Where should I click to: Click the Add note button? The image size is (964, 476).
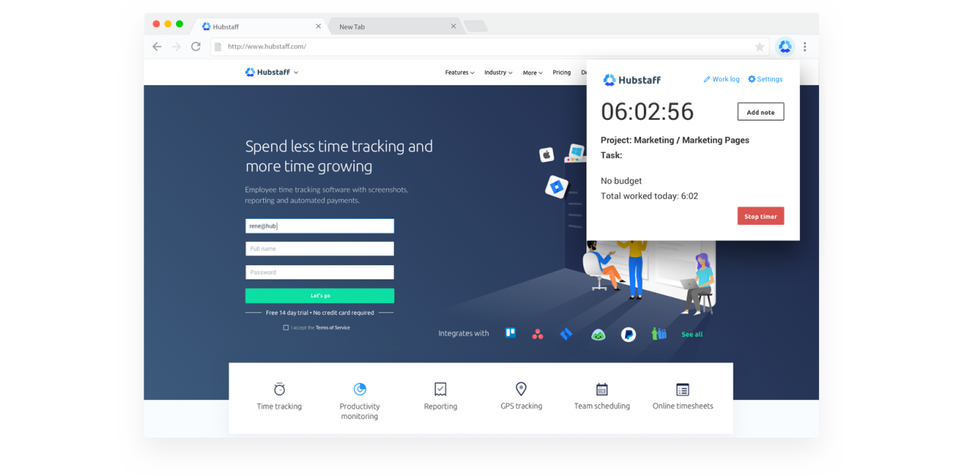pyautogui.click(x=761, y=112)
